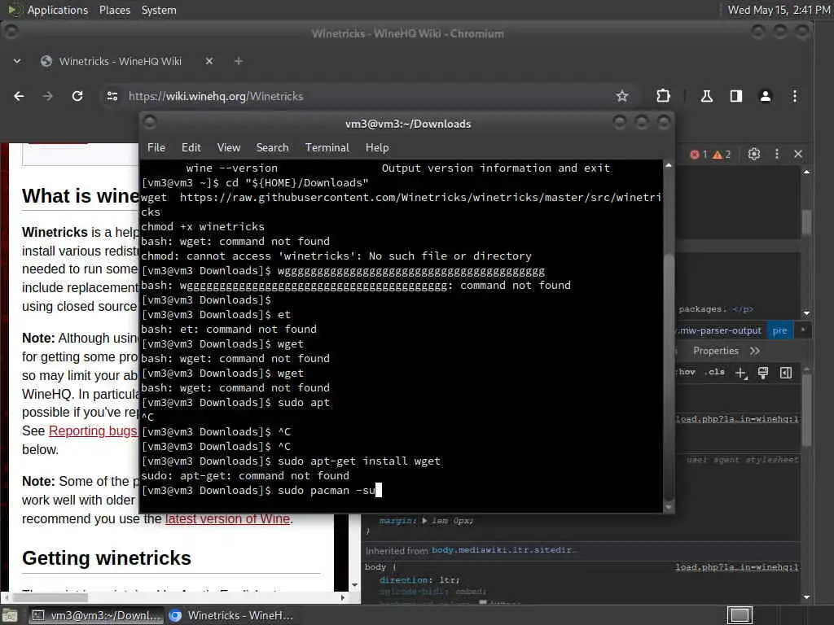Open the terminal Help menu
The height and width of the screenshot is (625, 834).
pyautogui.click(x=377, y=148)
